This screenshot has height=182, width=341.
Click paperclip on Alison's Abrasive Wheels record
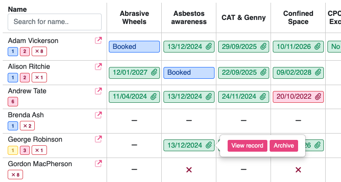click(x=154, y=72)
